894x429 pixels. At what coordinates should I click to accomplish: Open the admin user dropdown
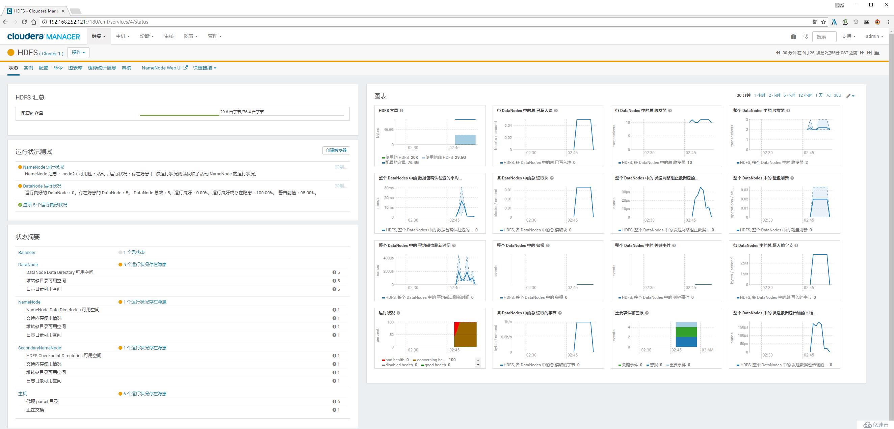click(874, 36)
